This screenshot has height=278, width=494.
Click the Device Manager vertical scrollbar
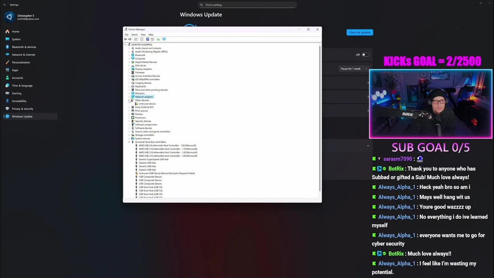pos(320,118)
